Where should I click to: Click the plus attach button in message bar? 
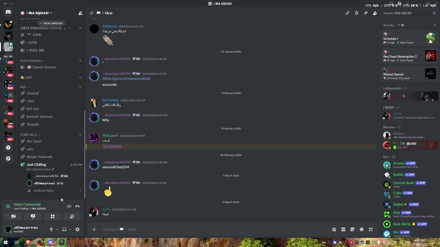[x=94, y=230]
